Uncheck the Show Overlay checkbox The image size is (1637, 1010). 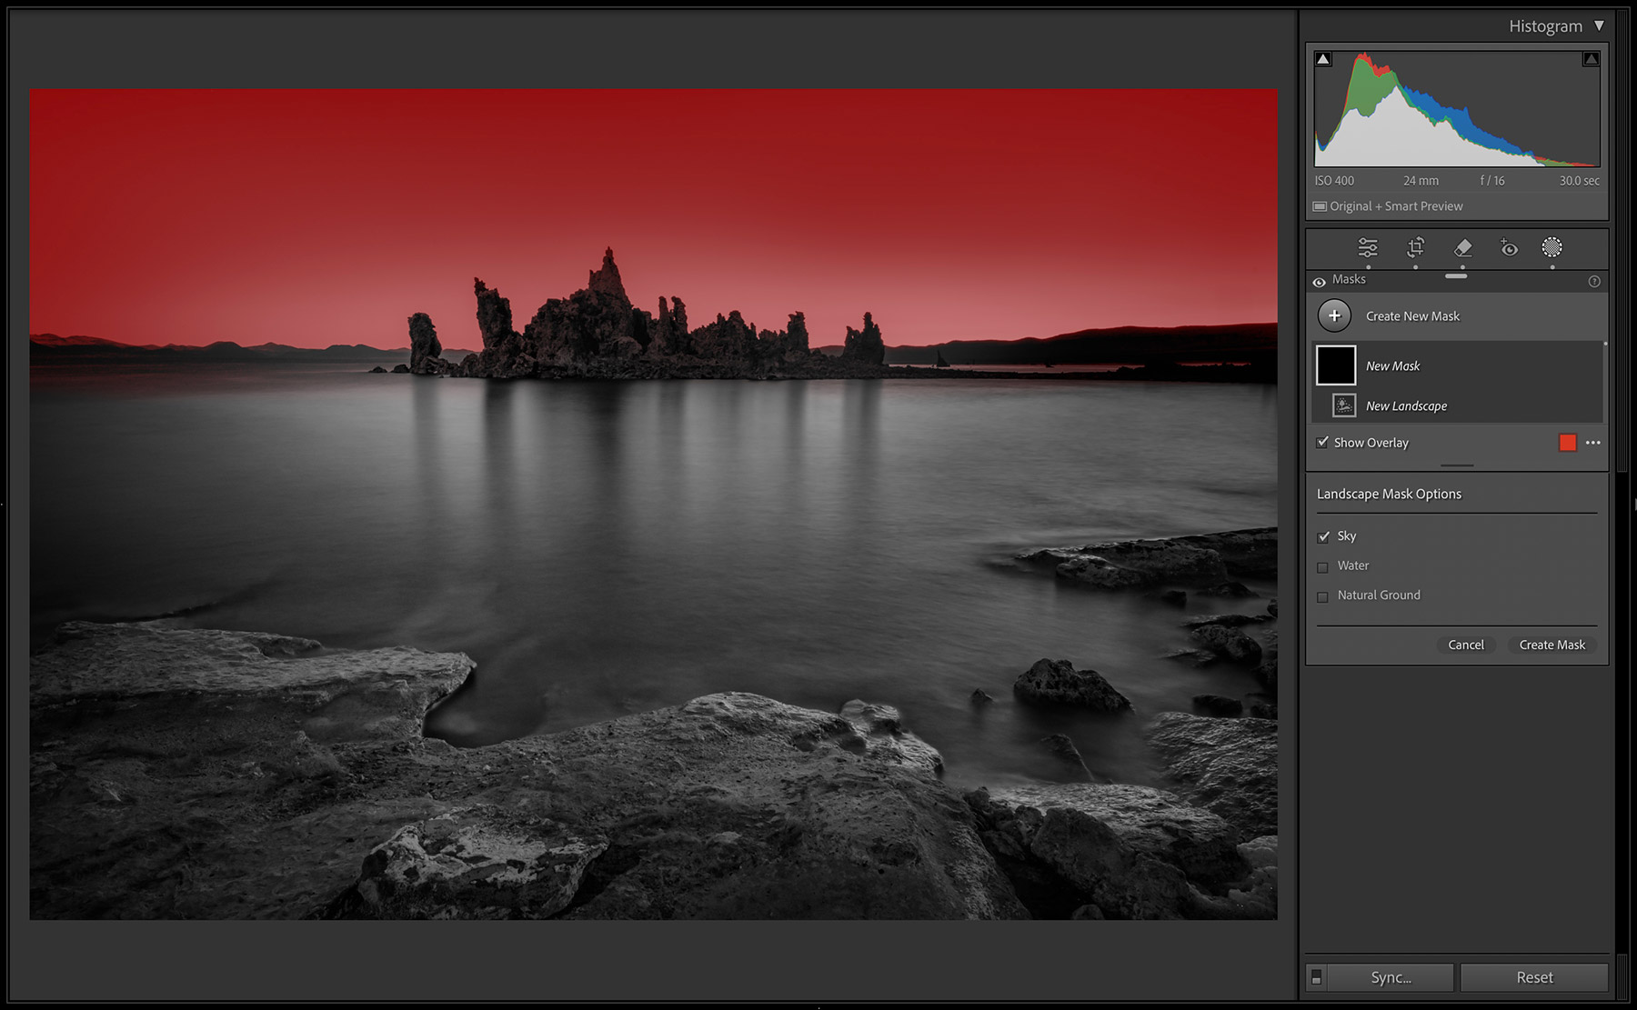1322,443
